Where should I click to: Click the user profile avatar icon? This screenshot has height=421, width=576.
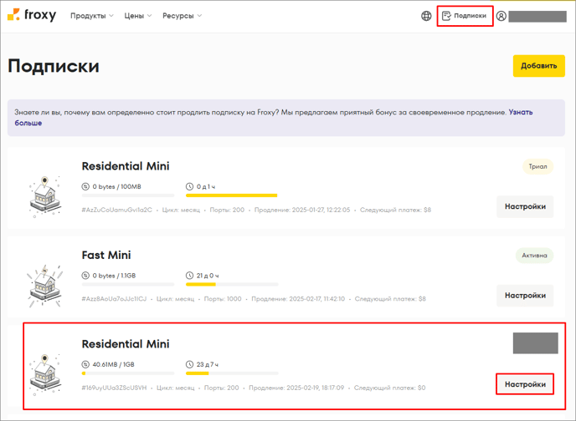501,16
